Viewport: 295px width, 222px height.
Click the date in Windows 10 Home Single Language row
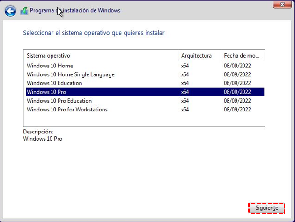tap(237, 74)
